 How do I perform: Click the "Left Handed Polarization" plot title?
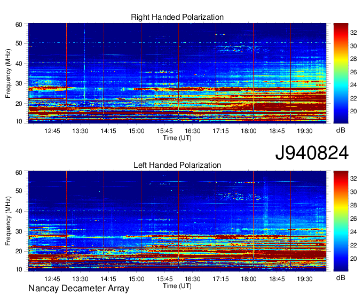pos(177,165)
